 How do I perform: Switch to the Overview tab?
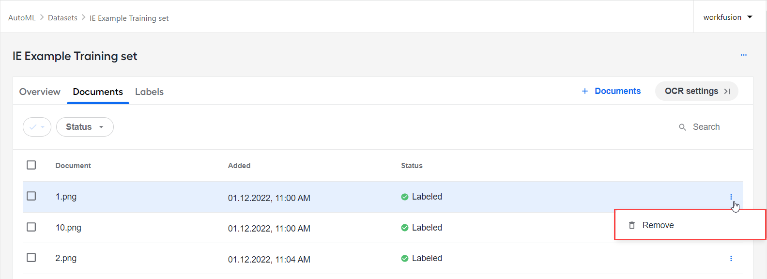click(40, 92)
